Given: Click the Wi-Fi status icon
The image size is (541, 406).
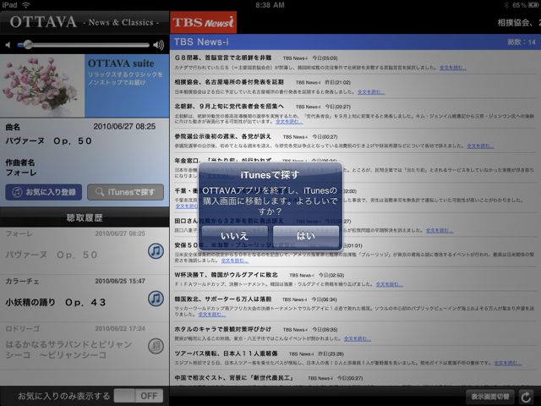Looking at the screenshot, I should pyautogui.click(x=26, y=5).
